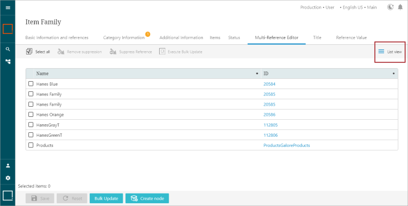
Task: Switch to Category Information tab
Action: (124, 37)
